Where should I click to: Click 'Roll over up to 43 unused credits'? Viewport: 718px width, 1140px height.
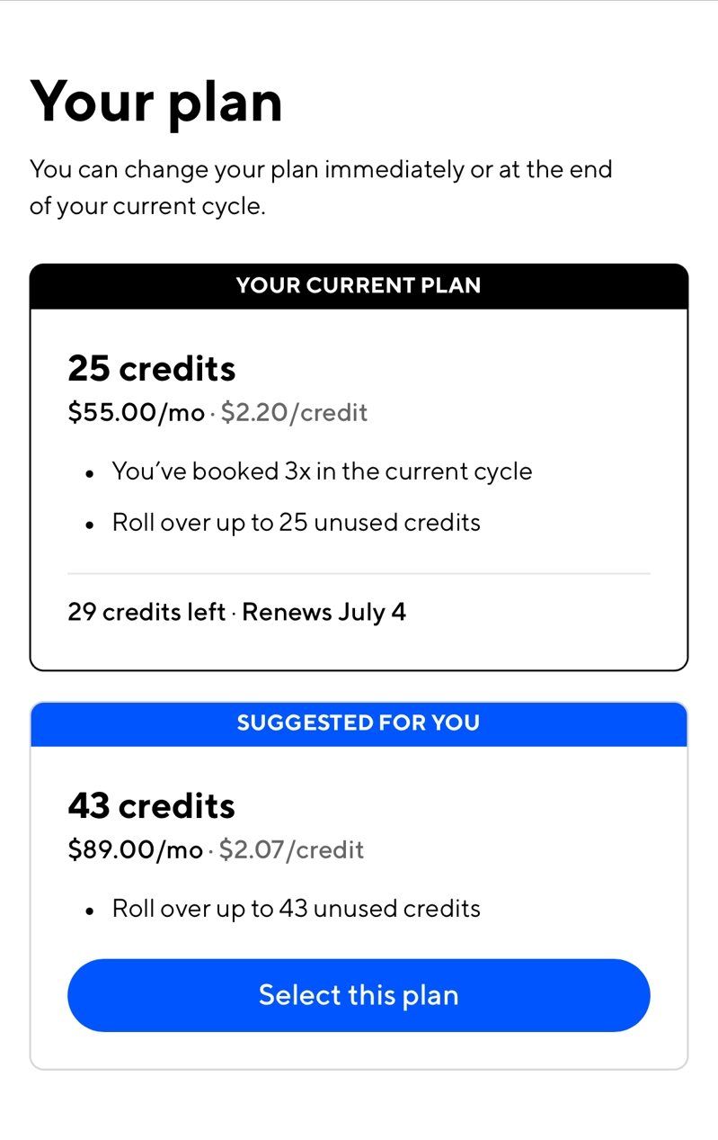(297, 909)
